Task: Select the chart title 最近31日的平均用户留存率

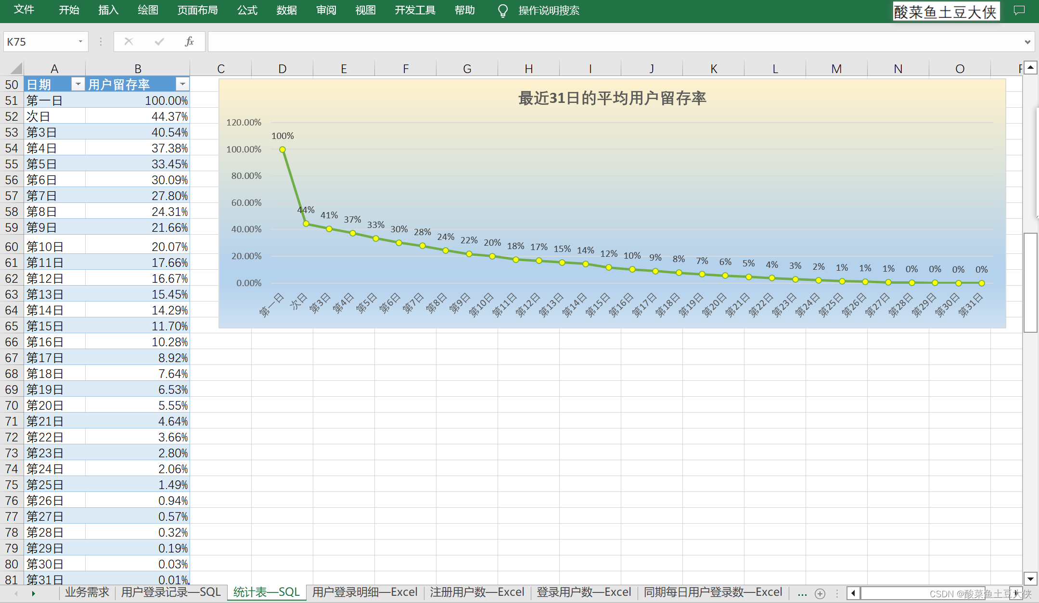Action: (x=612, y=98)
